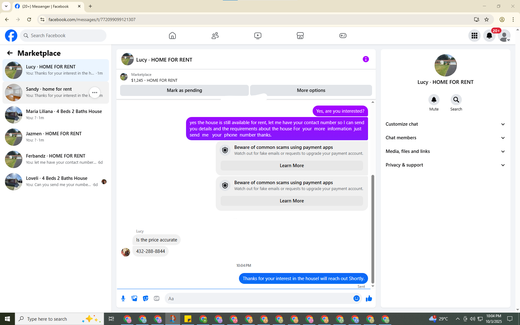This screenshot has height=325, width=520.
Task: Click the first scam warning Learn More
Action: click(x=292, y=166)
